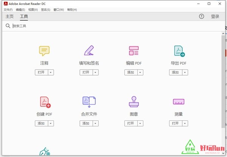This screenshot has width=227, height=157.
Task: Click the Adobe Acrobat logo in title bar
Action: tap(6, 4)
